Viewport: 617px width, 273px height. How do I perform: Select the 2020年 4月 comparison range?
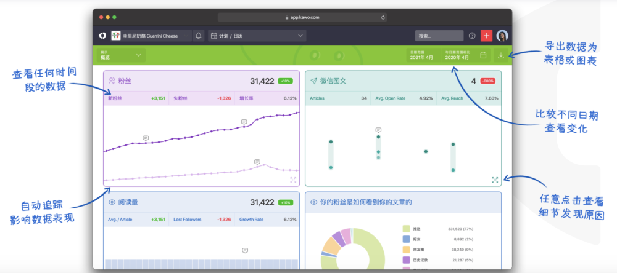(457, 55)
